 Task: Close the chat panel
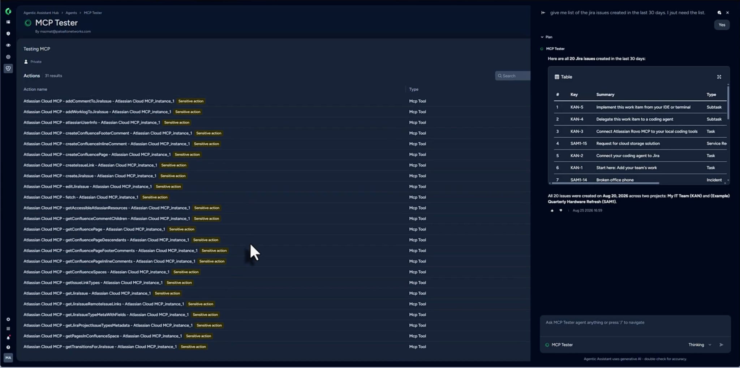click(727, 13)
